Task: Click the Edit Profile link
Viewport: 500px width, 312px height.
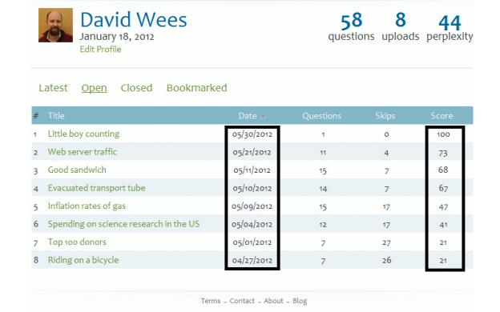Action: coord(100,50)
